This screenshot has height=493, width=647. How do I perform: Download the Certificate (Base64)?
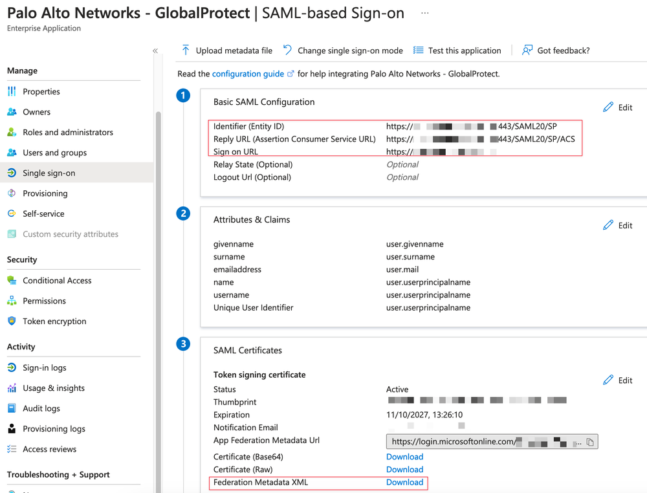tap(404, 456)
